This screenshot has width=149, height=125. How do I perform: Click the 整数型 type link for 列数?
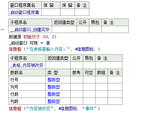(x=54, y=101)
